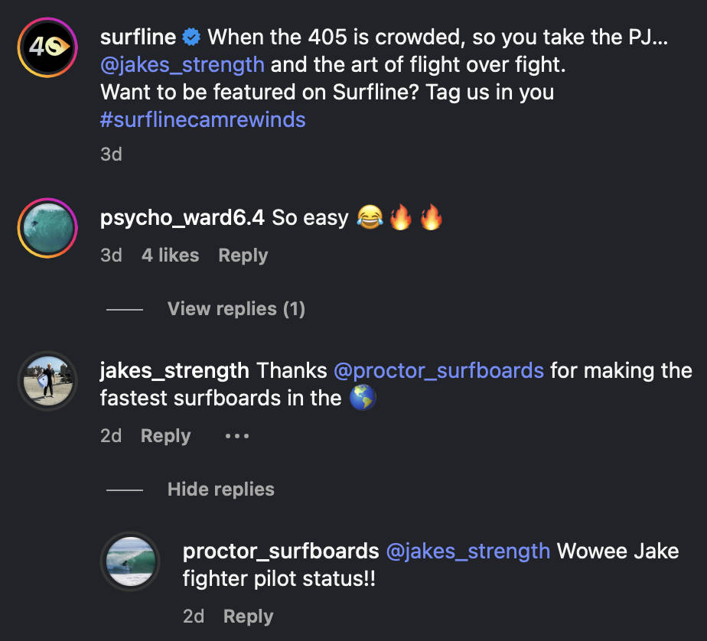
Task: Open psycho_ward6.4's profile picture
Action: click(47, 228)
